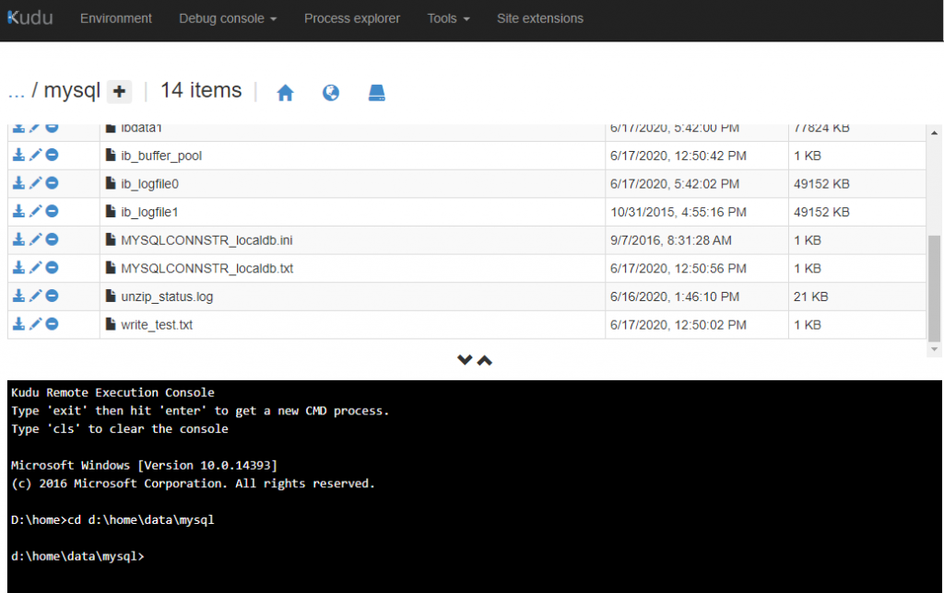
Task: Delete MYSQLCONNSTR_localdb.txt file
Action: point(53,268)
